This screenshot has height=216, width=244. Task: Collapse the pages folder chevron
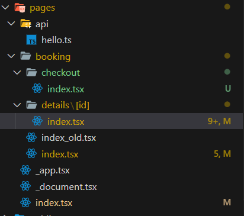(5, 8)
